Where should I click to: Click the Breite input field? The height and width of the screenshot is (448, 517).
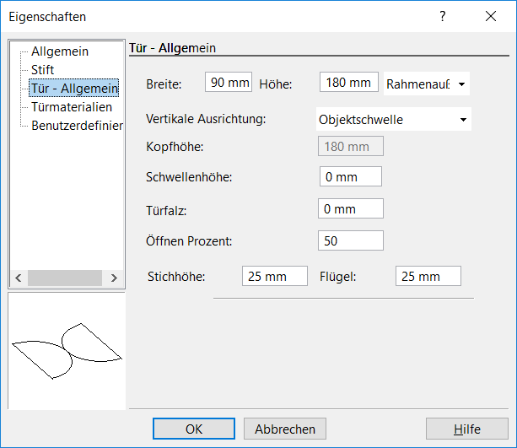pyautogui.click(x=229, y=83)
